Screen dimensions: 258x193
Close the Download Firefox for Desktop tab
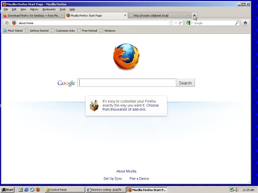click(x=62, y=15)
